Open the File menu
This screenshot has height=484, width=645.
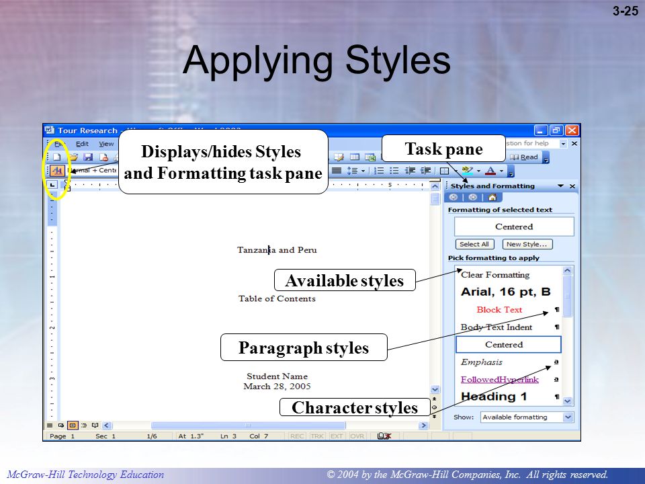click(x=60, y=144)
